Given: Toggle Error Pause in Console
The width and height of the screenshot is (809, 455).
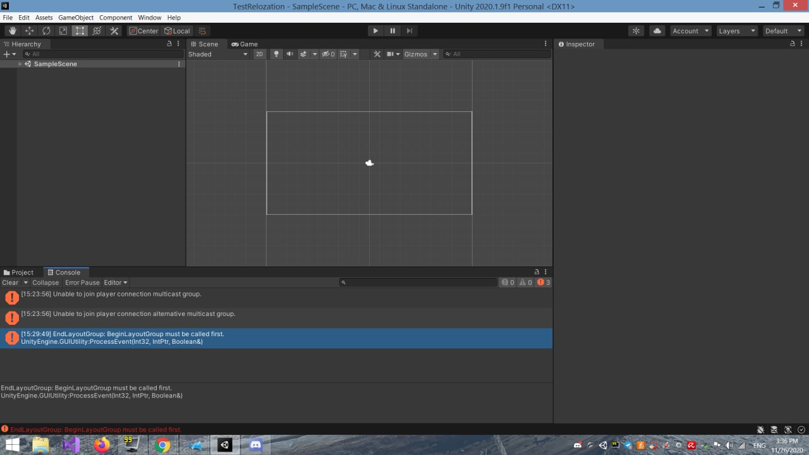Looking at the screenshot, I should pos(82,282).
